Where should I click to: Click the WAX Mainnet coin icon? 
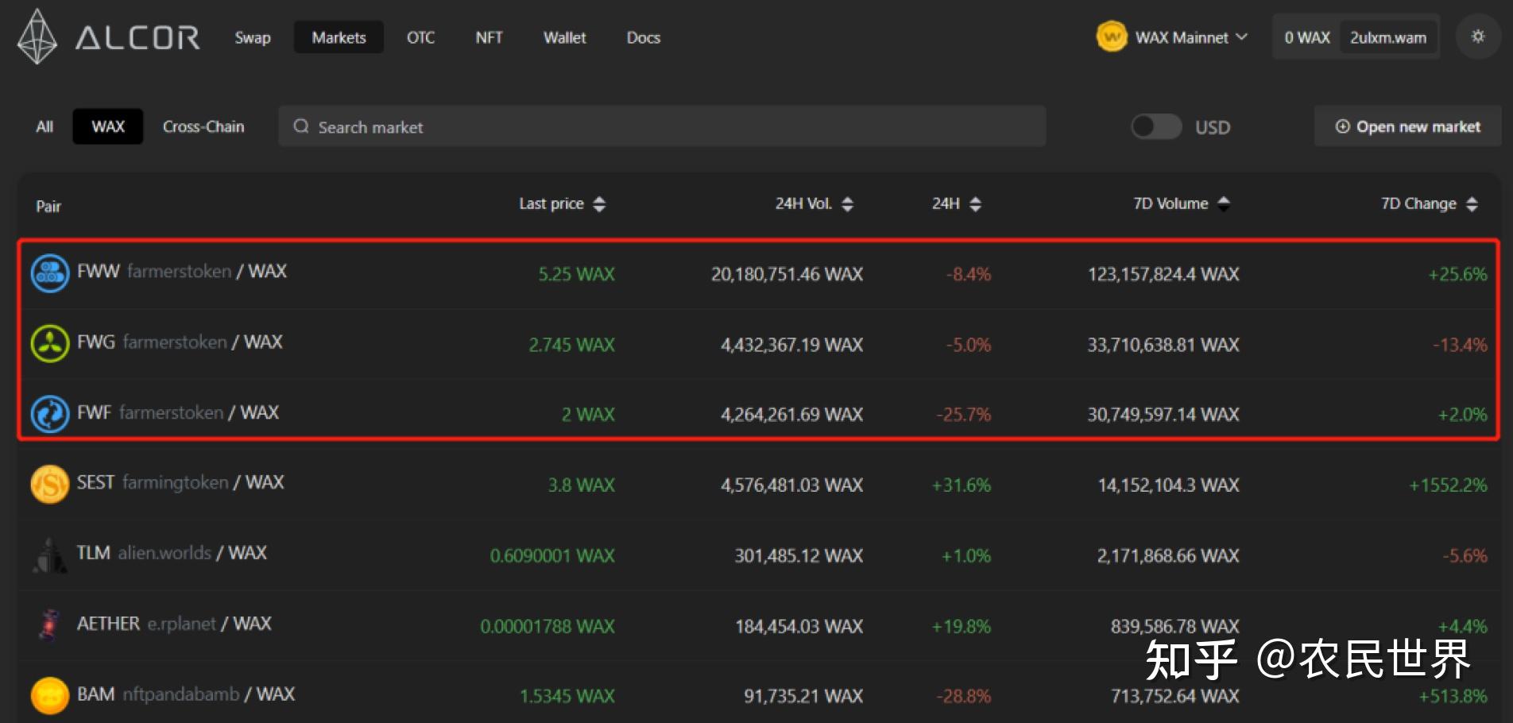[x=1112, y=37]
